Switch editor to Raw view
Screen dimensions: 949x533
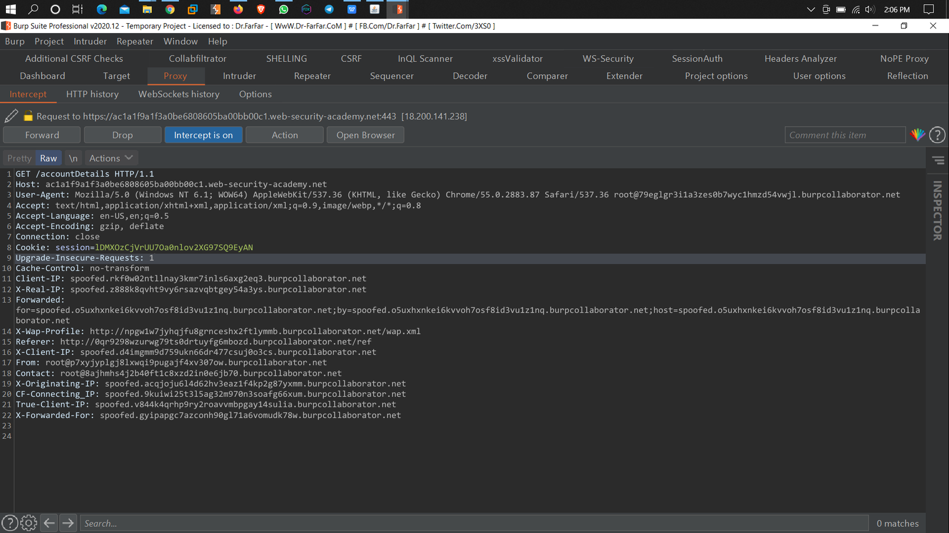[49, 158]
